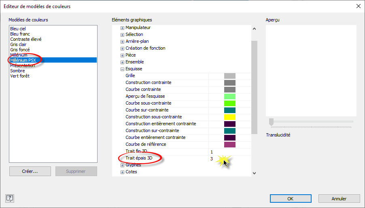Open the Grille color swatch

229,76
